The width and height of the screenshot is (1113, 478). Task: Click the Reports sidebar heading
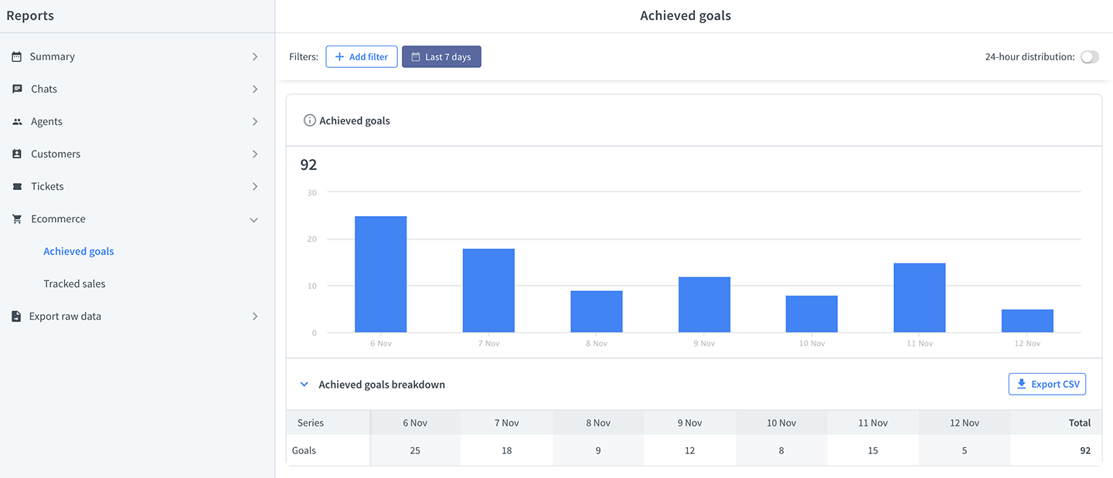point(30,15)
